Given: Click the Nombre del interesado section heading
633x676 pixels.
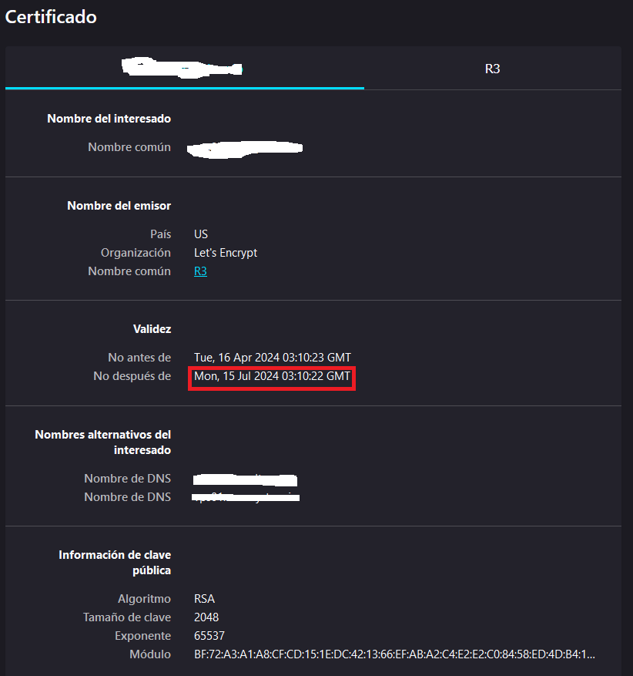Looking at the screenshot, I should point(109,119).
